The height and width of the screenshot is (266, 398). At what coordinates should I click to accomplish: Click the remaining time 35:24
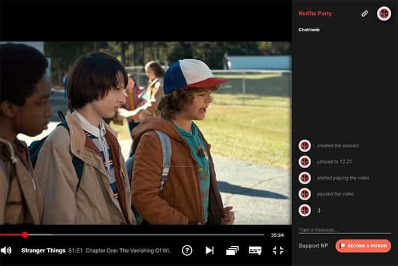tap(277, 235)
